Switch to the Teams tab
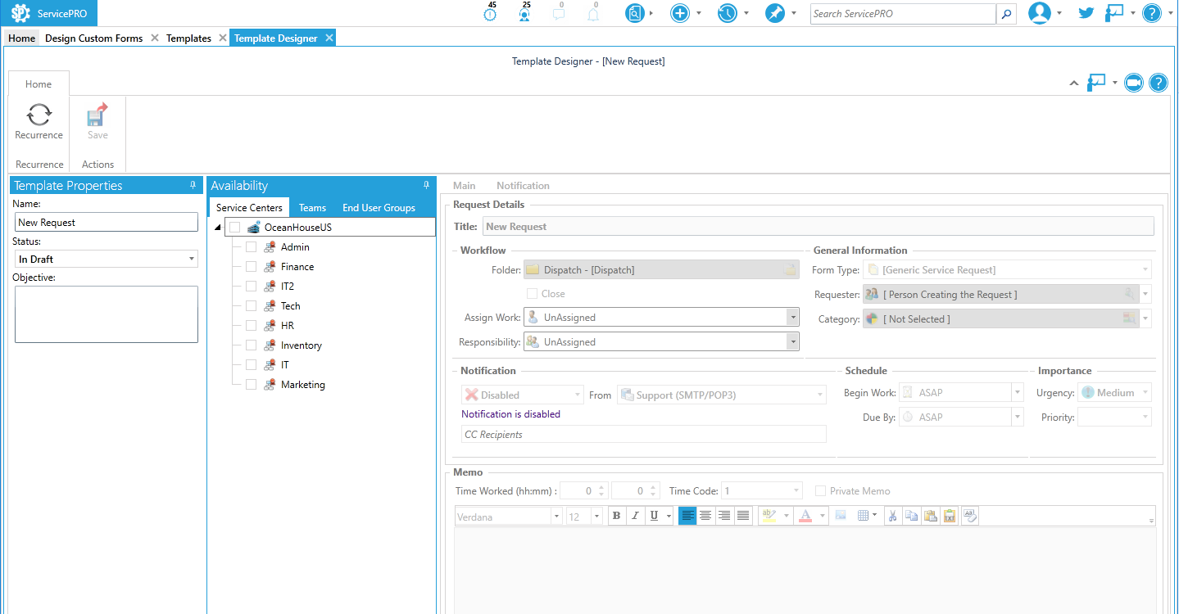Screen dimensions: 1179x614 (x=312, y=208)
